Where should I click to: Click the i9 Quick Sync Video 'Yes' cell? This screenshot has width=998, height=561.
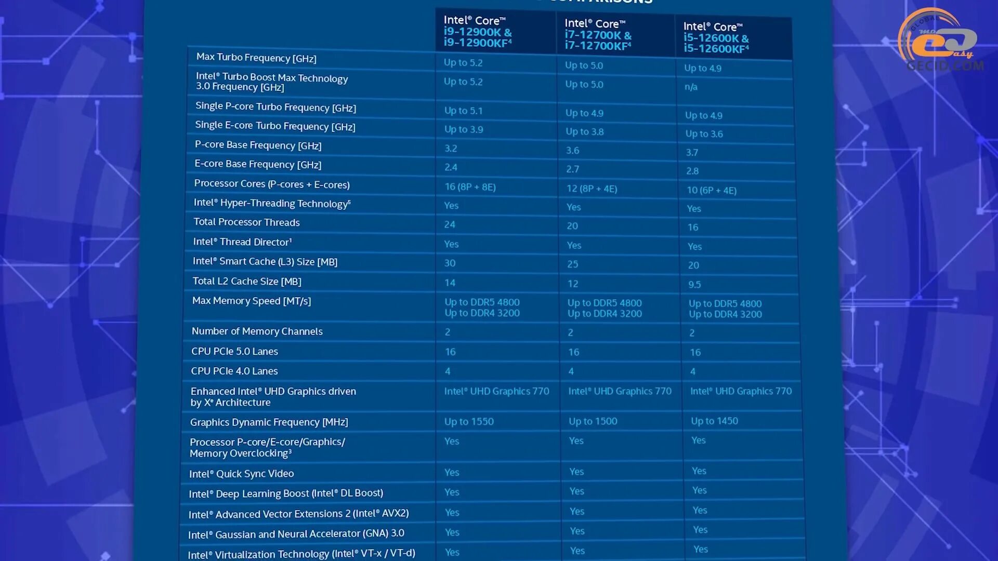click(x=452, y=473)
